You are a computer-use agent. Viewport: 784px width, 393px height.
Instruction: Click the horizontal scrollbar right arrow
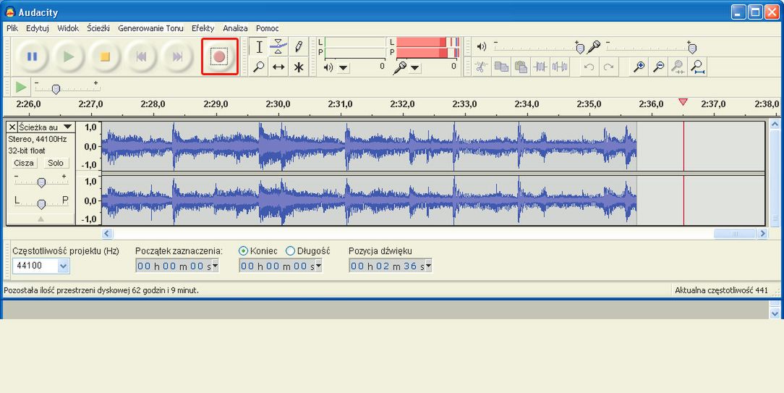coord(762,233)
